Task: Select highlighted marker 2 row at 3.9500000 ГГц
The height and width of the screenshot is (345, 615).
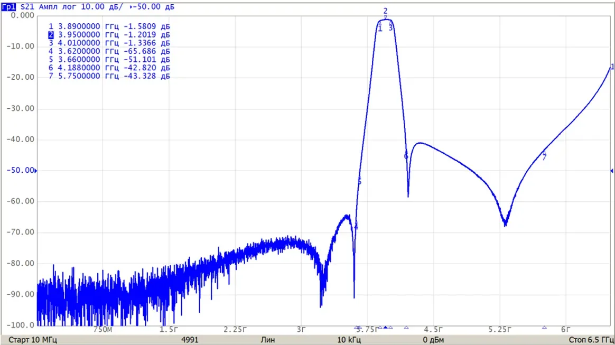Action: coord(109,34)
